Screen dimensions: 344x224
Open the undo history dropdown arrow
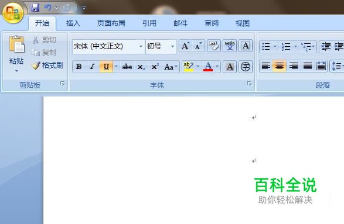click(x=57, y=8)
